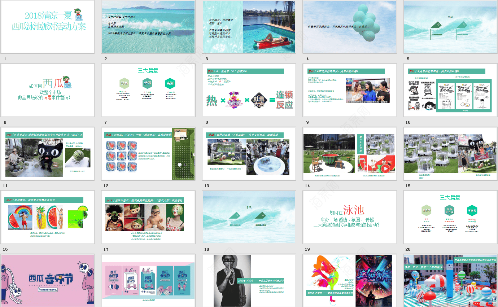498x307 pixels.
Task: Select the slide with the colorful paint-splash dancer
Action: coord(350,281)
